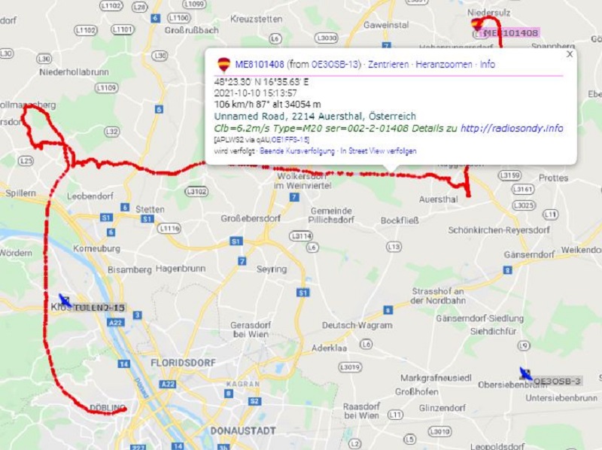Click In Street View verfolgen link
The height and width of the screenshot is (450, 602).
(x=379, y=151)
